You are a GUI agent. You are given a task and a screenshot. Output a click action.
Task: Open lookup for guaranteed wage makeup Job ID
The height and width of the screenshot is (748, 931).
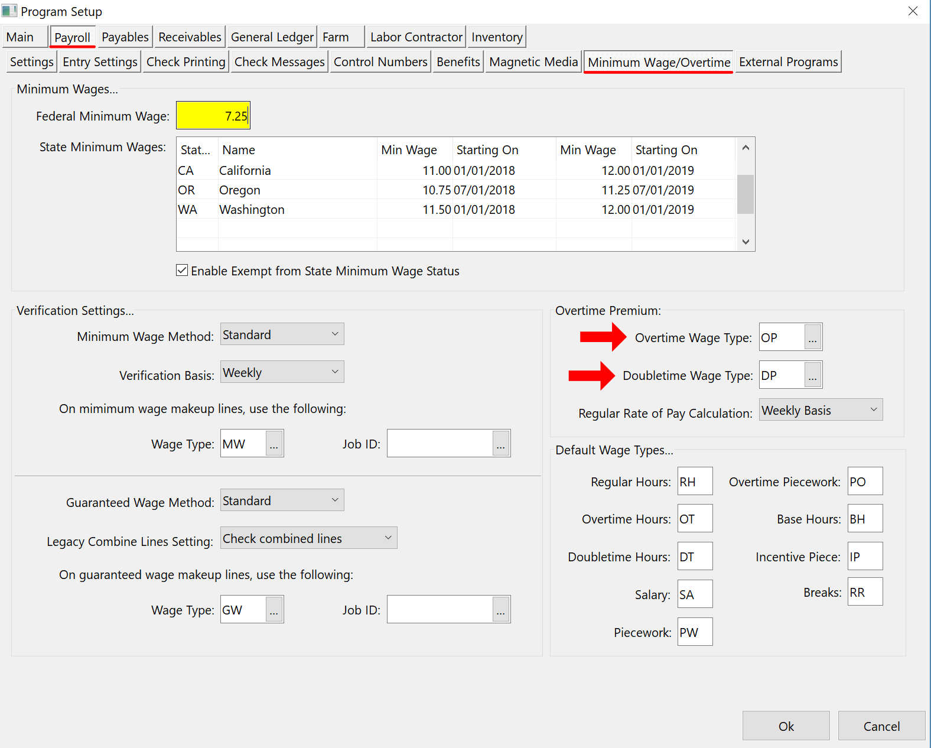coord(501,610)
